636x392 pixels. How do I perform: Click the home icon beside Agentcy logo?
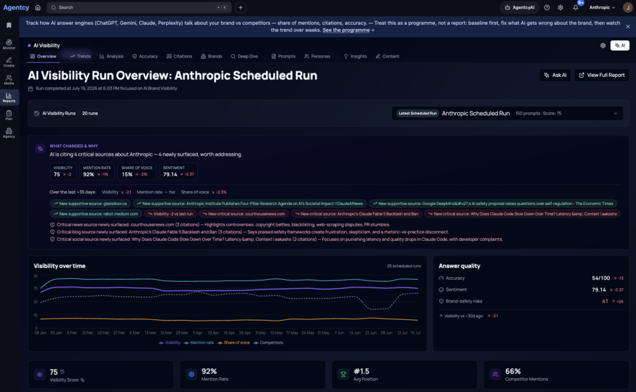pyautogui.click(x=37, y=8)
